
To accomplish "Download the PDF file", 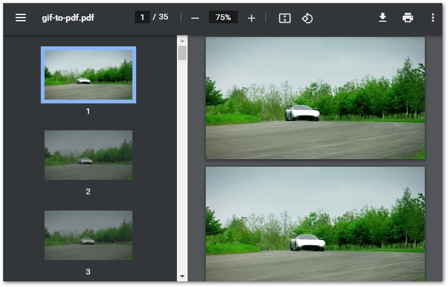I will pyautogui.click(x=383, y=18).
